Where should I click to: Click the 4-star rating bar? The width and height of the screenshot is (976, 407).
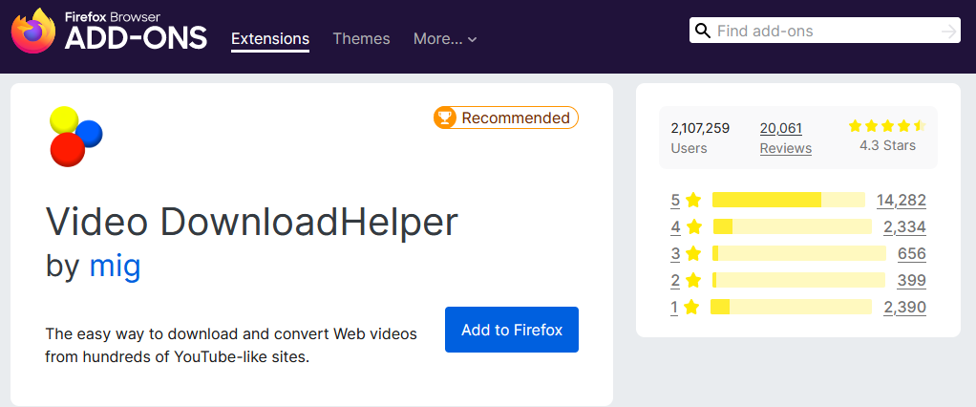pyautogui.click(x=792, y=226)
